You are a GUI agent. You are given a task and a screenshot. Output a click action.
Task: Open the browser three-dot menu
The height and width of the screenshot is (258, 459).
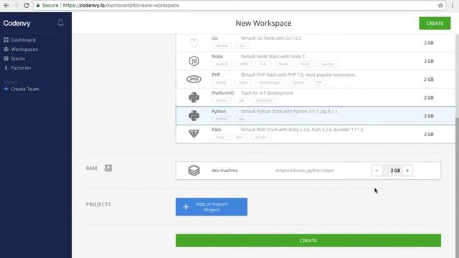pos(453,5)
